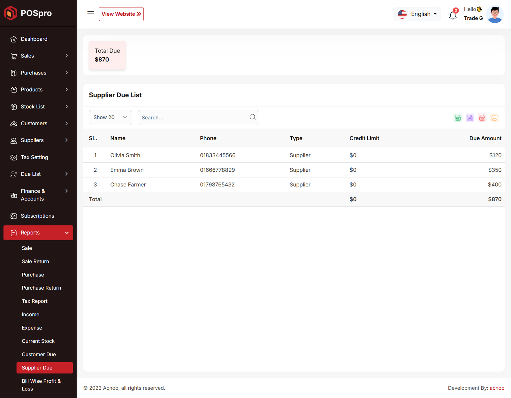The height and width of the screenshot is (398, 511).
Task: Open the Current Stock report
Action: tap(38, 341)
